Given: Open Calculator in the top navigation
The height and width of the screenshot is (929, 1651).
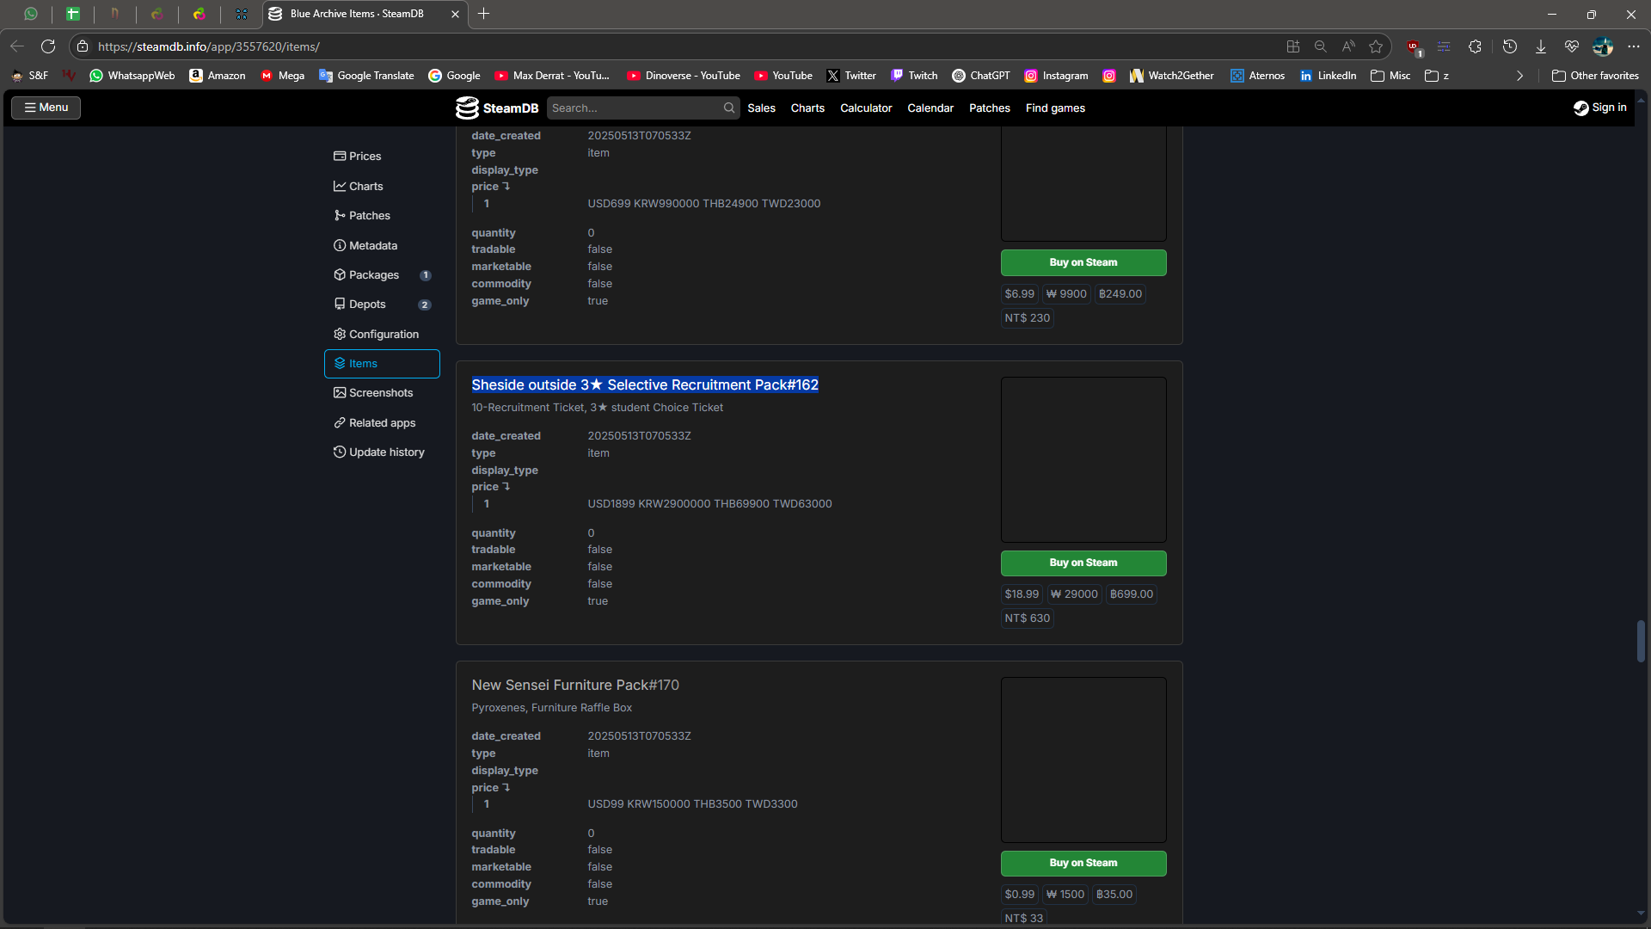Looking at the screenshot, I should click(x=866, y=108).
